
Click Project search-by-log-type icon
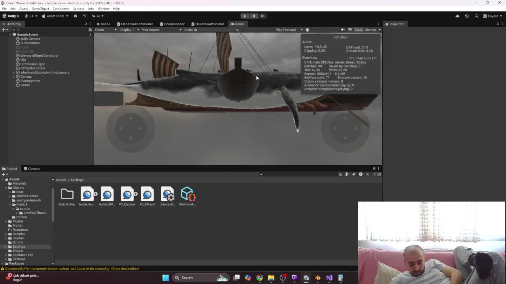[x=361, y=174]
